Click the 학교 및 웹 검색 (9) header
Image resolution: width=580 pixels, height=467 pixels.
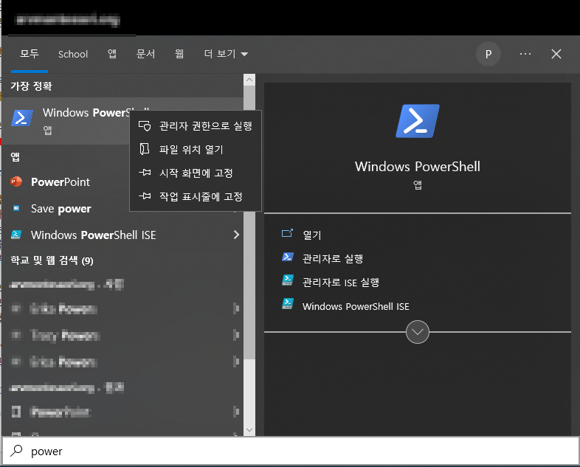[x=52, y=260]
